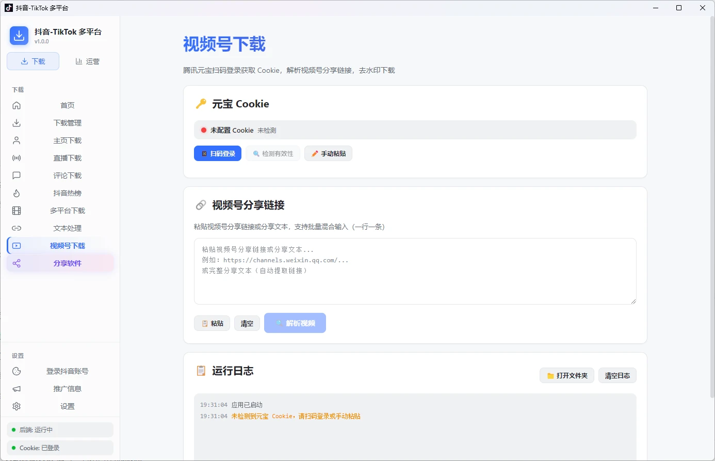
Task: Click the key icon next to 元宝 Cookie
Action: (201, 104)
